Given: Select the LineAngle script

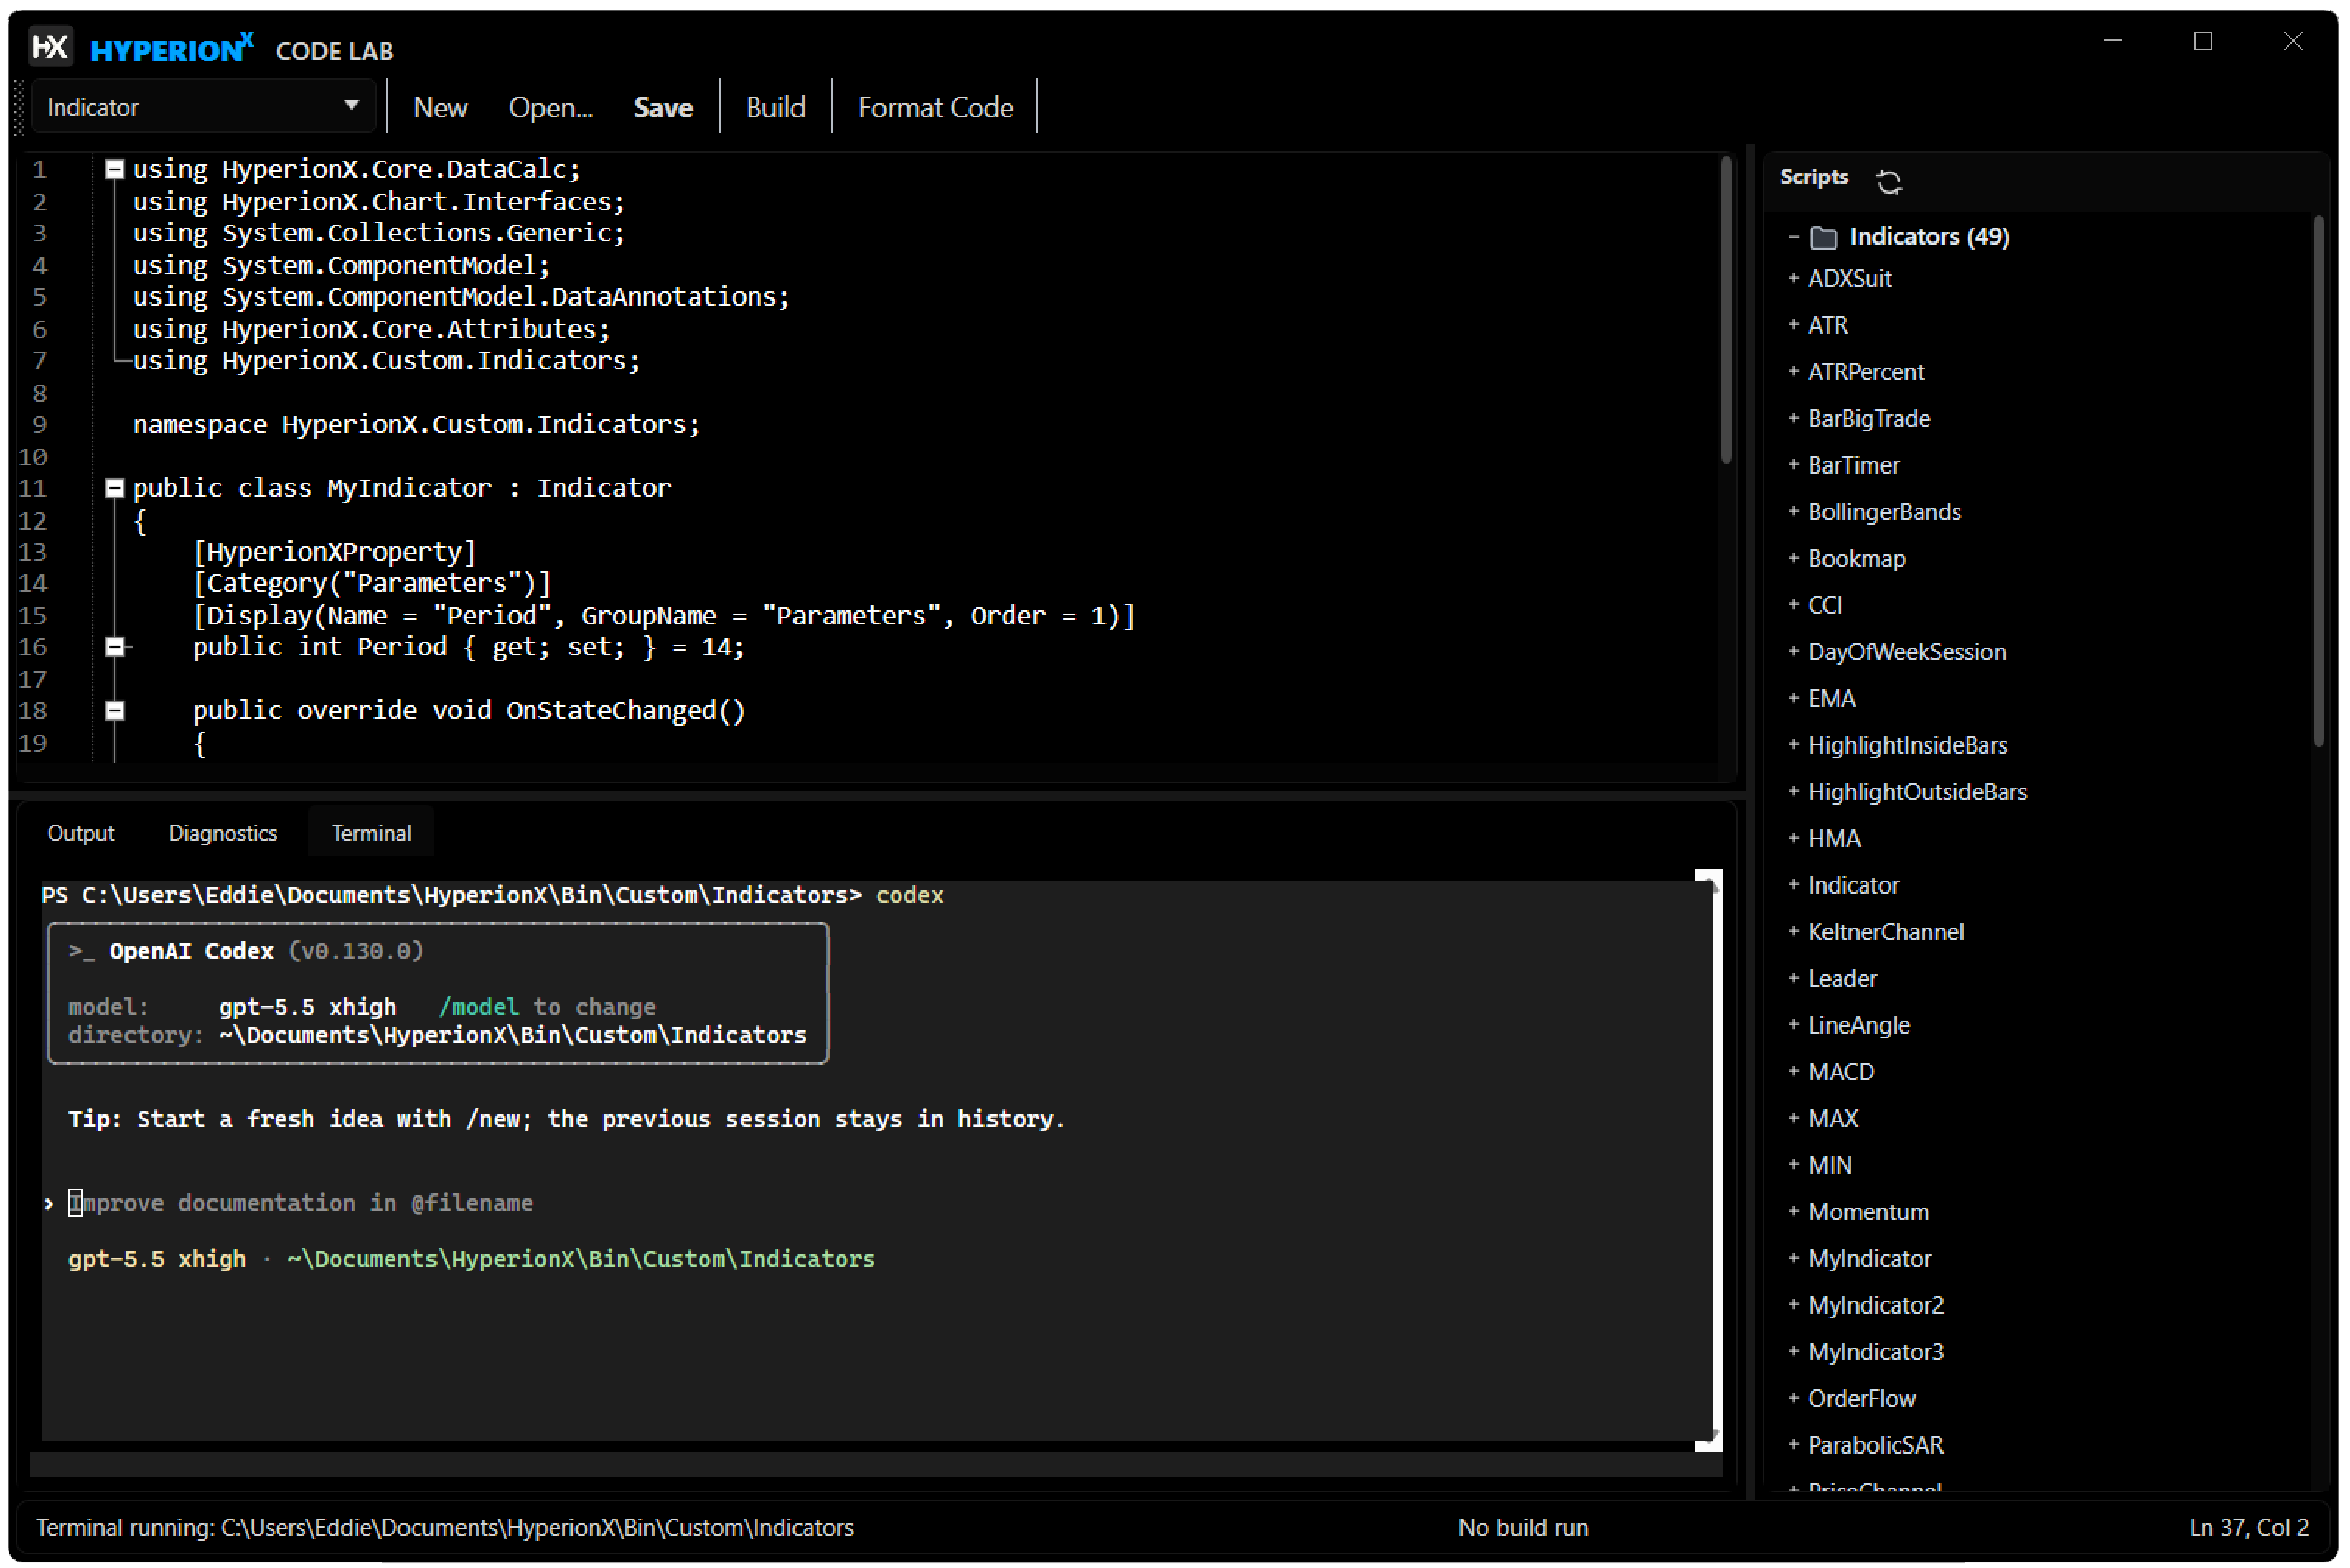Looking at the screenshot, I should [x=1858, y=1025].
